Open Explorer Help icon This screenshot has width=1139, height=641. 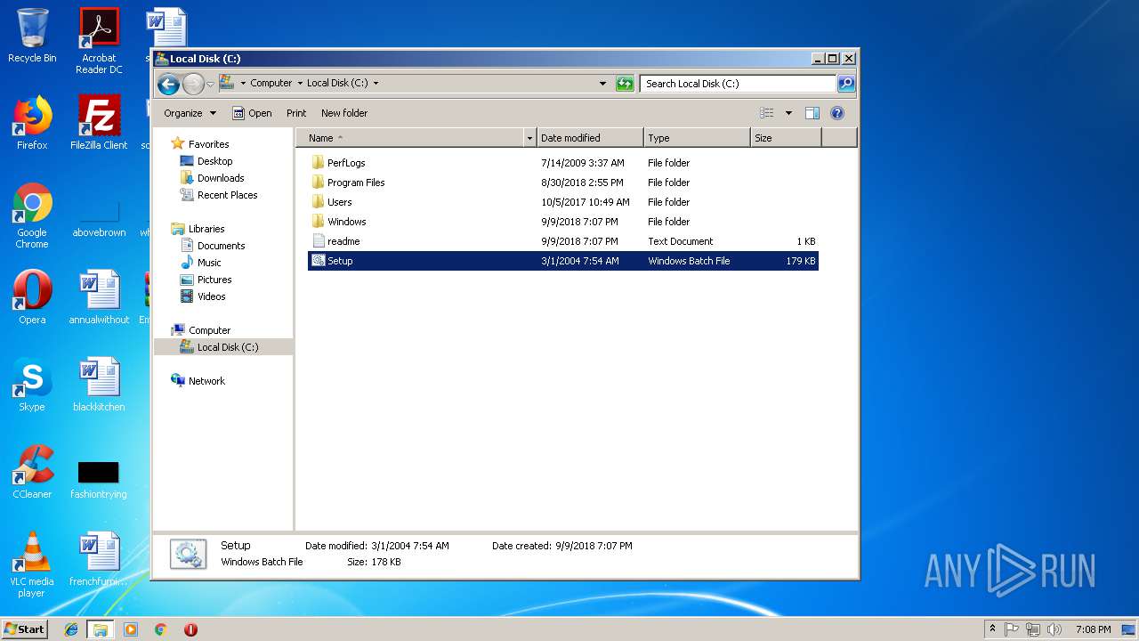coord(836,113)
